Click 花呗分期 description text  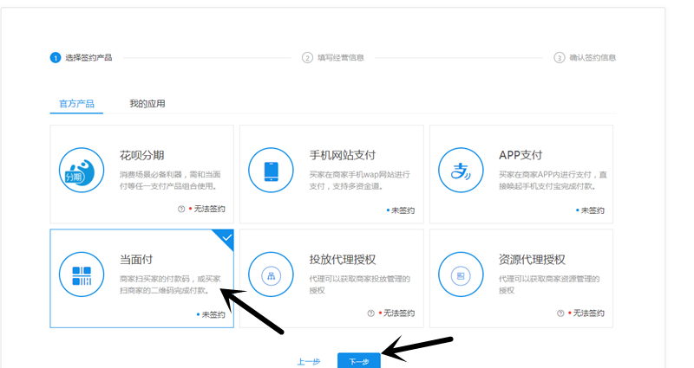coord(170,180)
